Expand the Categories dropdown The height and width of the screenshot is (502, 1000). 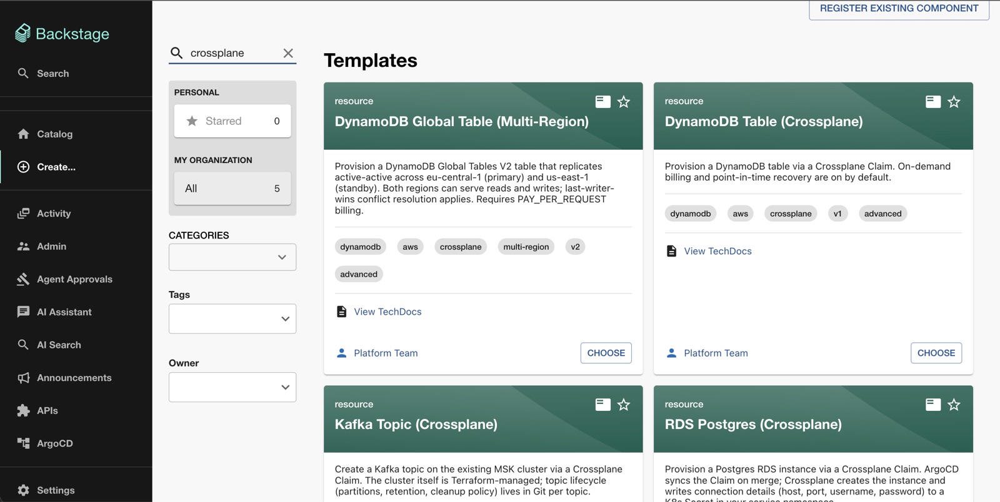tap(232, 257)
